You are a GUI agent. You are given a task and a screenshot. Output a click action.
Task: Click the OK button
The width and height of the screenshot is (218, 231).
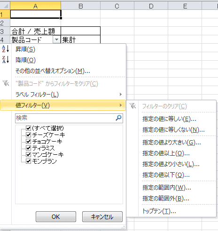(x=56, y=216)
